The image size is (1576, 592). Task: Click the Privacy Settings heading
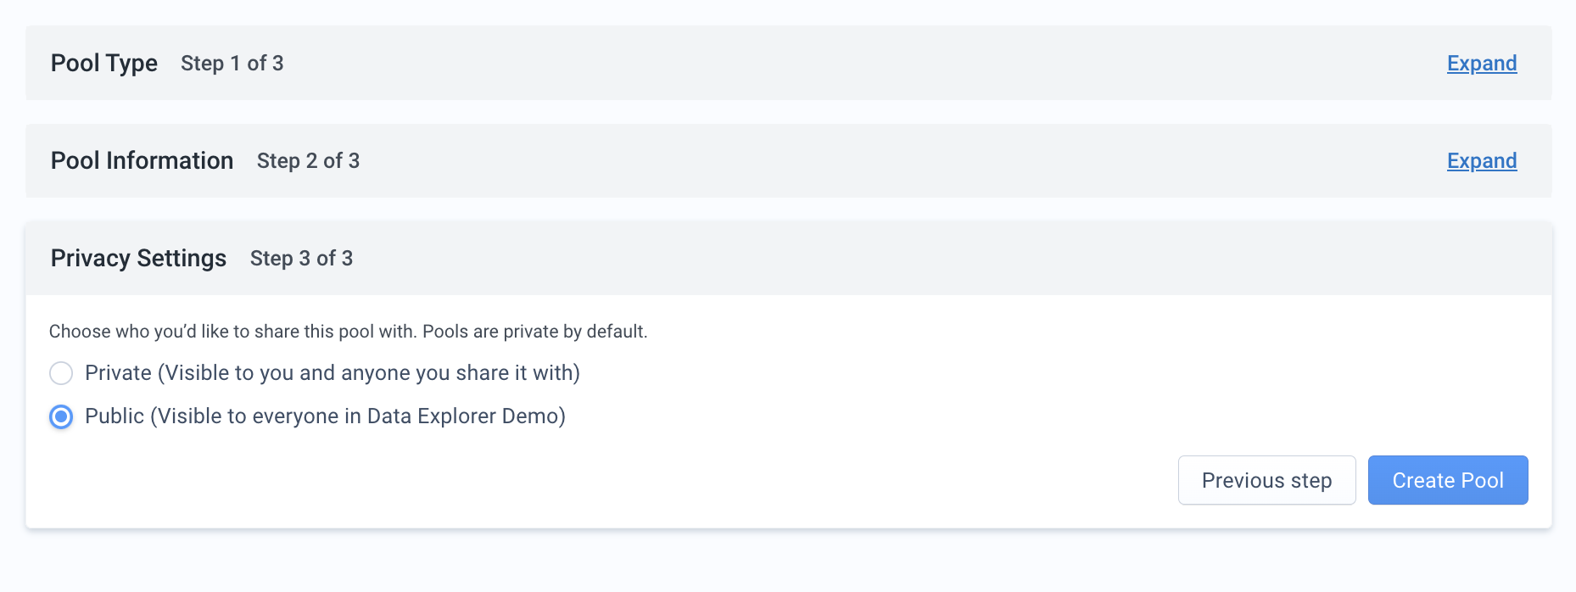[138, 259]
